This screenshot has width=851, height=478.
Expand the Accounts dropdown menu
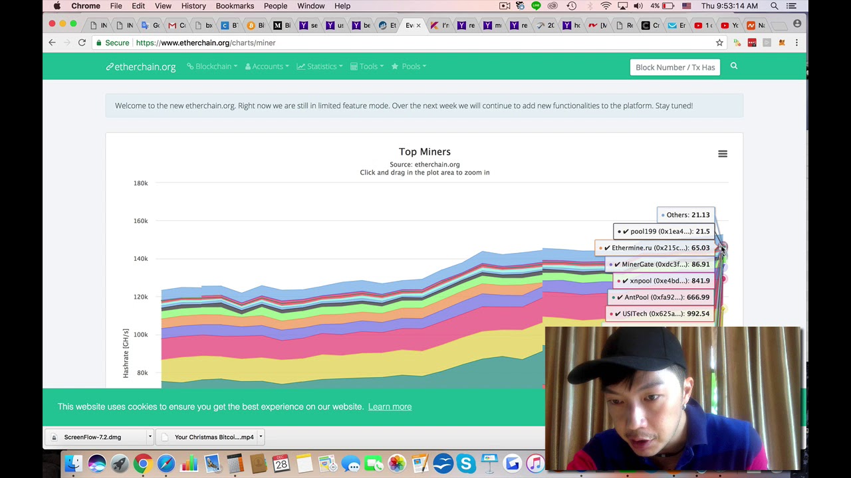[267, 66]
